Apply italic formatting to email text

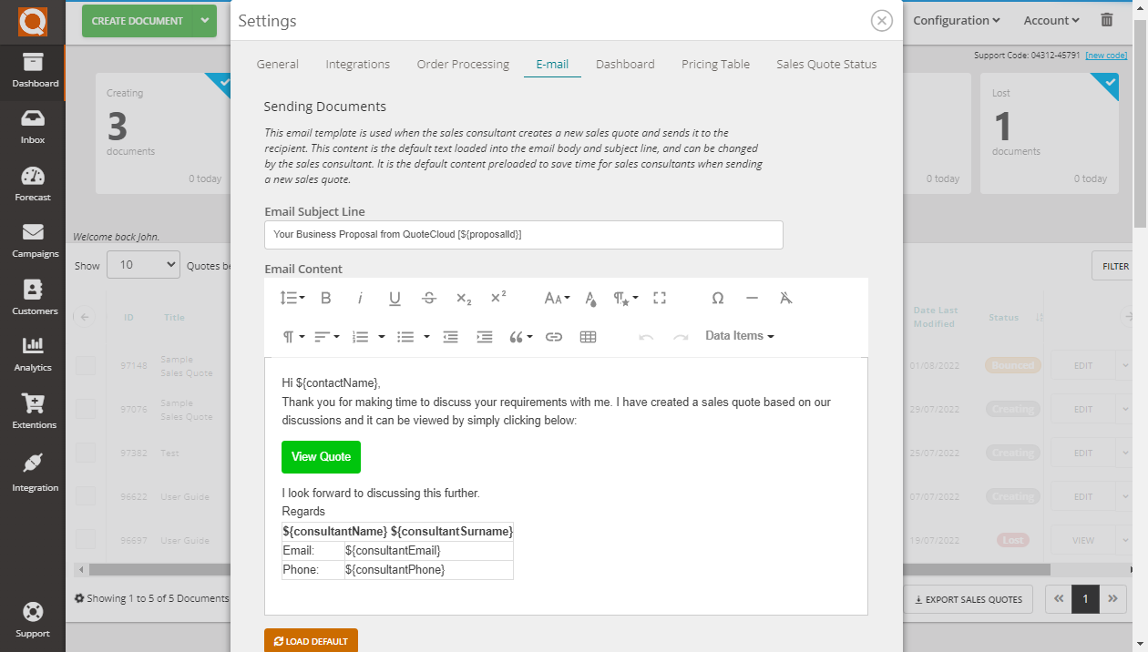(360, 298)
